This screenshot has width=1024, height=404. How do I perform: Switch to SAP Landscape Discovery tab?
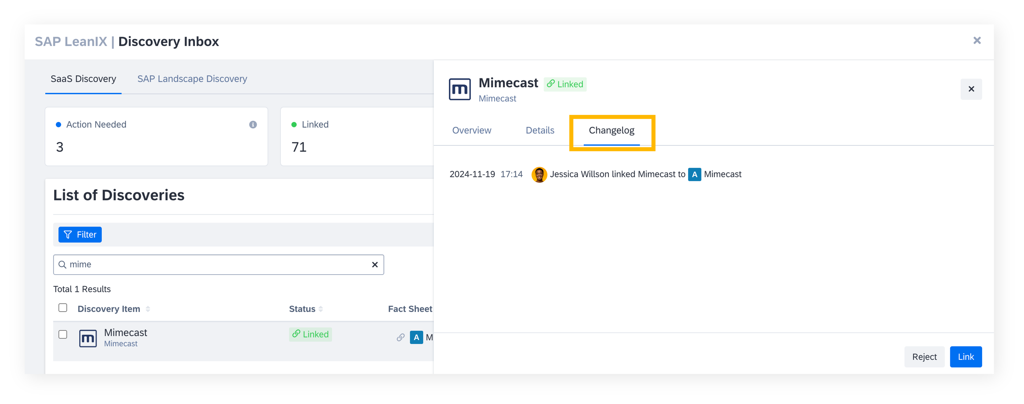coord(192,79)
